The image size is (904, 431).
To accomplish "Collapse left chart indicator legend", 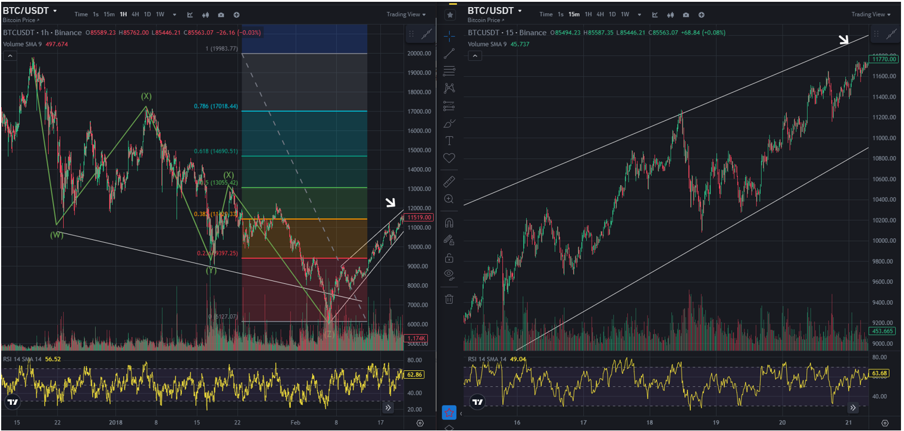I will 10,56.
